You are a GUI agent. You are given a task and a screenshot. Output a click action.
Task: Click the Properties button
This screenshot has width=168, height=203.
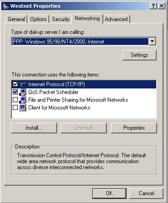134,128
